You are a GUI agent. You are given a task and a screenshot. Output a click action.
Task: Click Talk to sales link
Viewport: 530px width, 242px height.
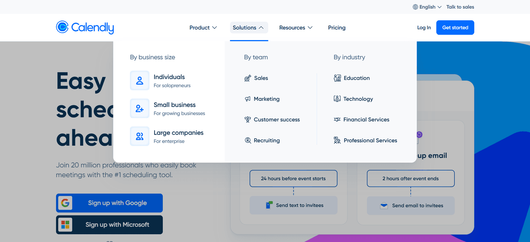(460, 7)
